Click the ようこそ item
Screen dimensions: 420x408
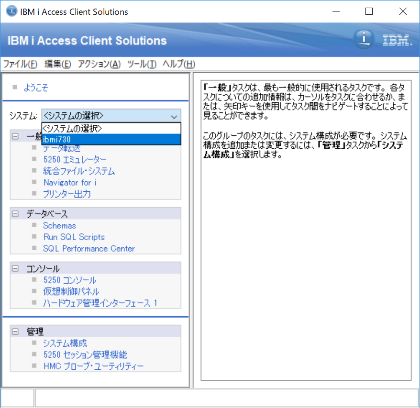[36, 88]
